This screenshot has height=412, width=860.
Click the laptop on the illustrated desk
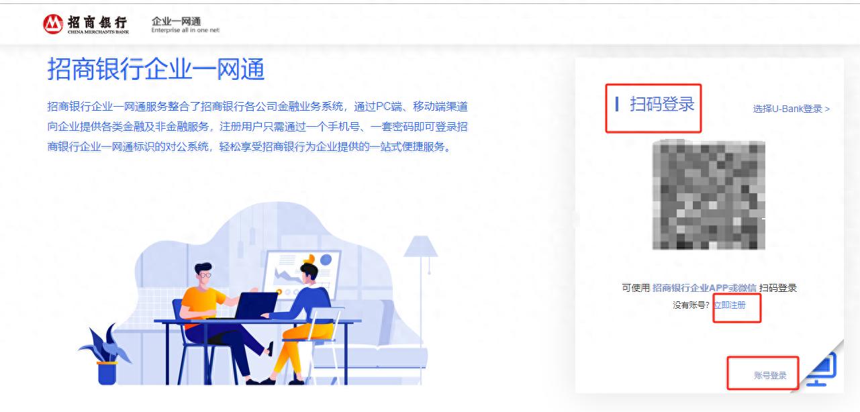coord(255,306)
